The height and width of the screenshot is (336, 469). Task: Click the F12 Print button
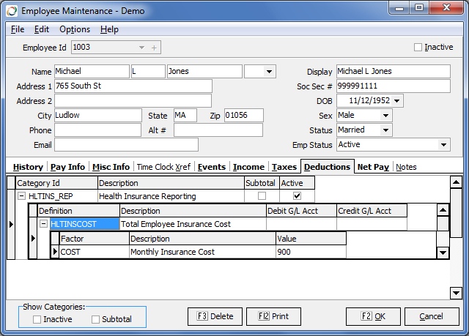pyautogui.click(x=273, y=317)
